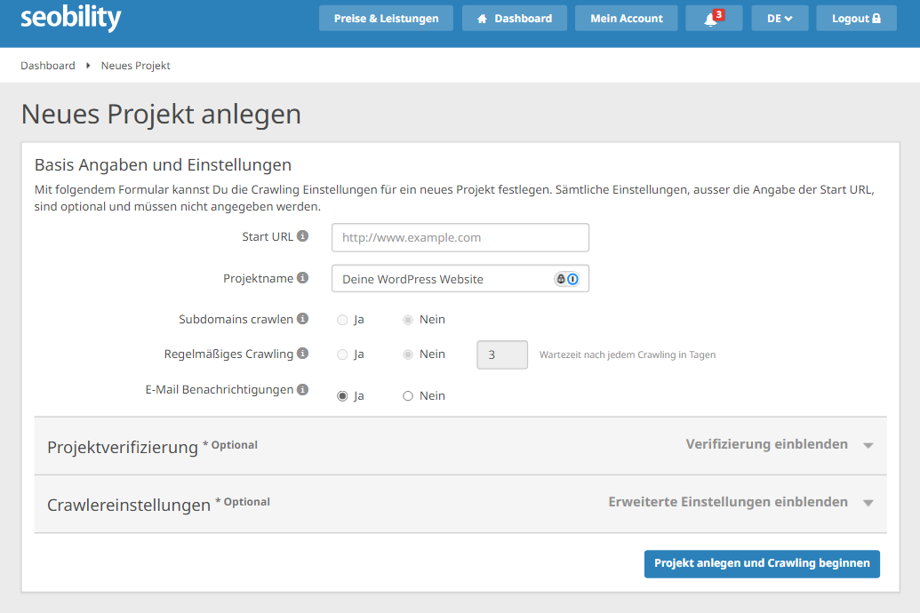This screenshot has height=613, width=920.
Task: Expand Verifizierung einblenden section
Action: [x=766, y=444]
